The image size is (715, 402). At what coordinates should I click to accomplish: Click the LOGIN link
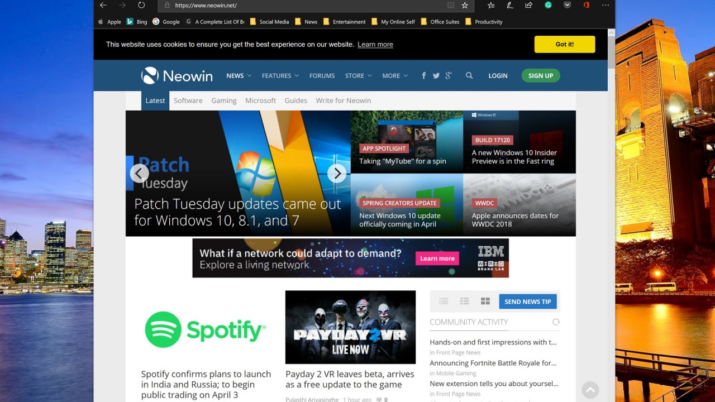(x=498, y=76)
